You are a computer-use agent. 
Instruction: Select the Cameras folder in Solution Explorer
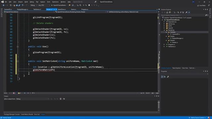click(173, 32)
